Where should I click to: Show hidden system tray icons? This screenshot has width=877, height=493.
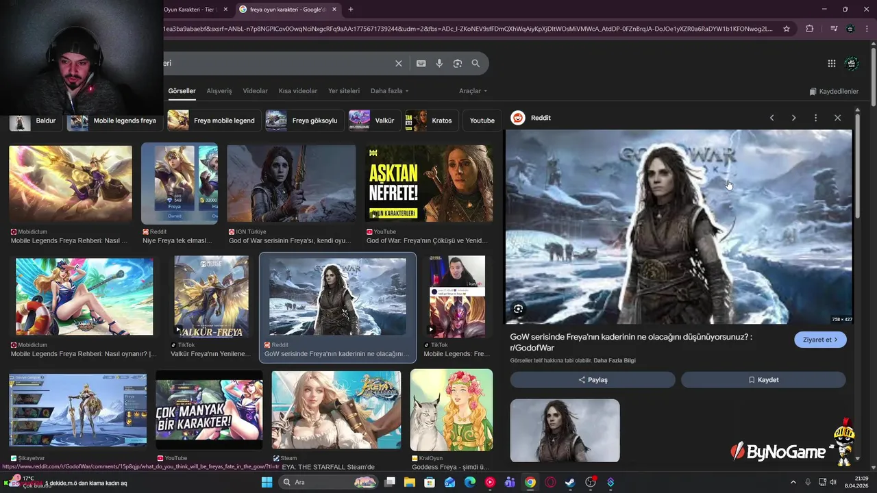pyautogui.click(x=793, y=482)
